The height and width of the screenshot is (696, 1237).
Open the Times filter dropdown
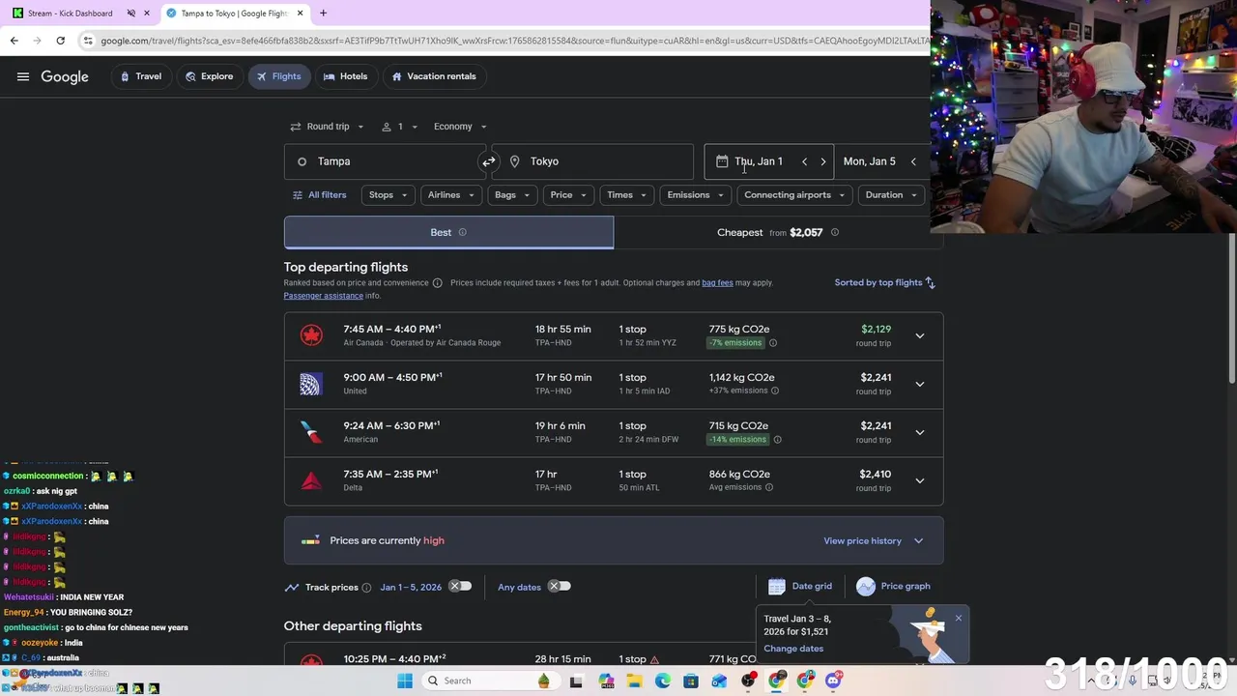[x=627, y=195]
